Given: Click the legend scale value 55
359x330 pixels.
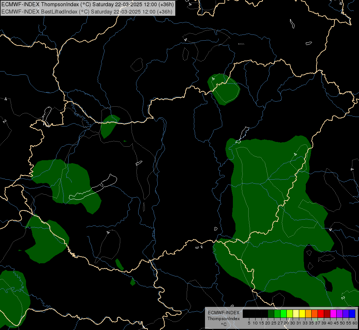Looking at the screenshot, I should coord(349,323).
